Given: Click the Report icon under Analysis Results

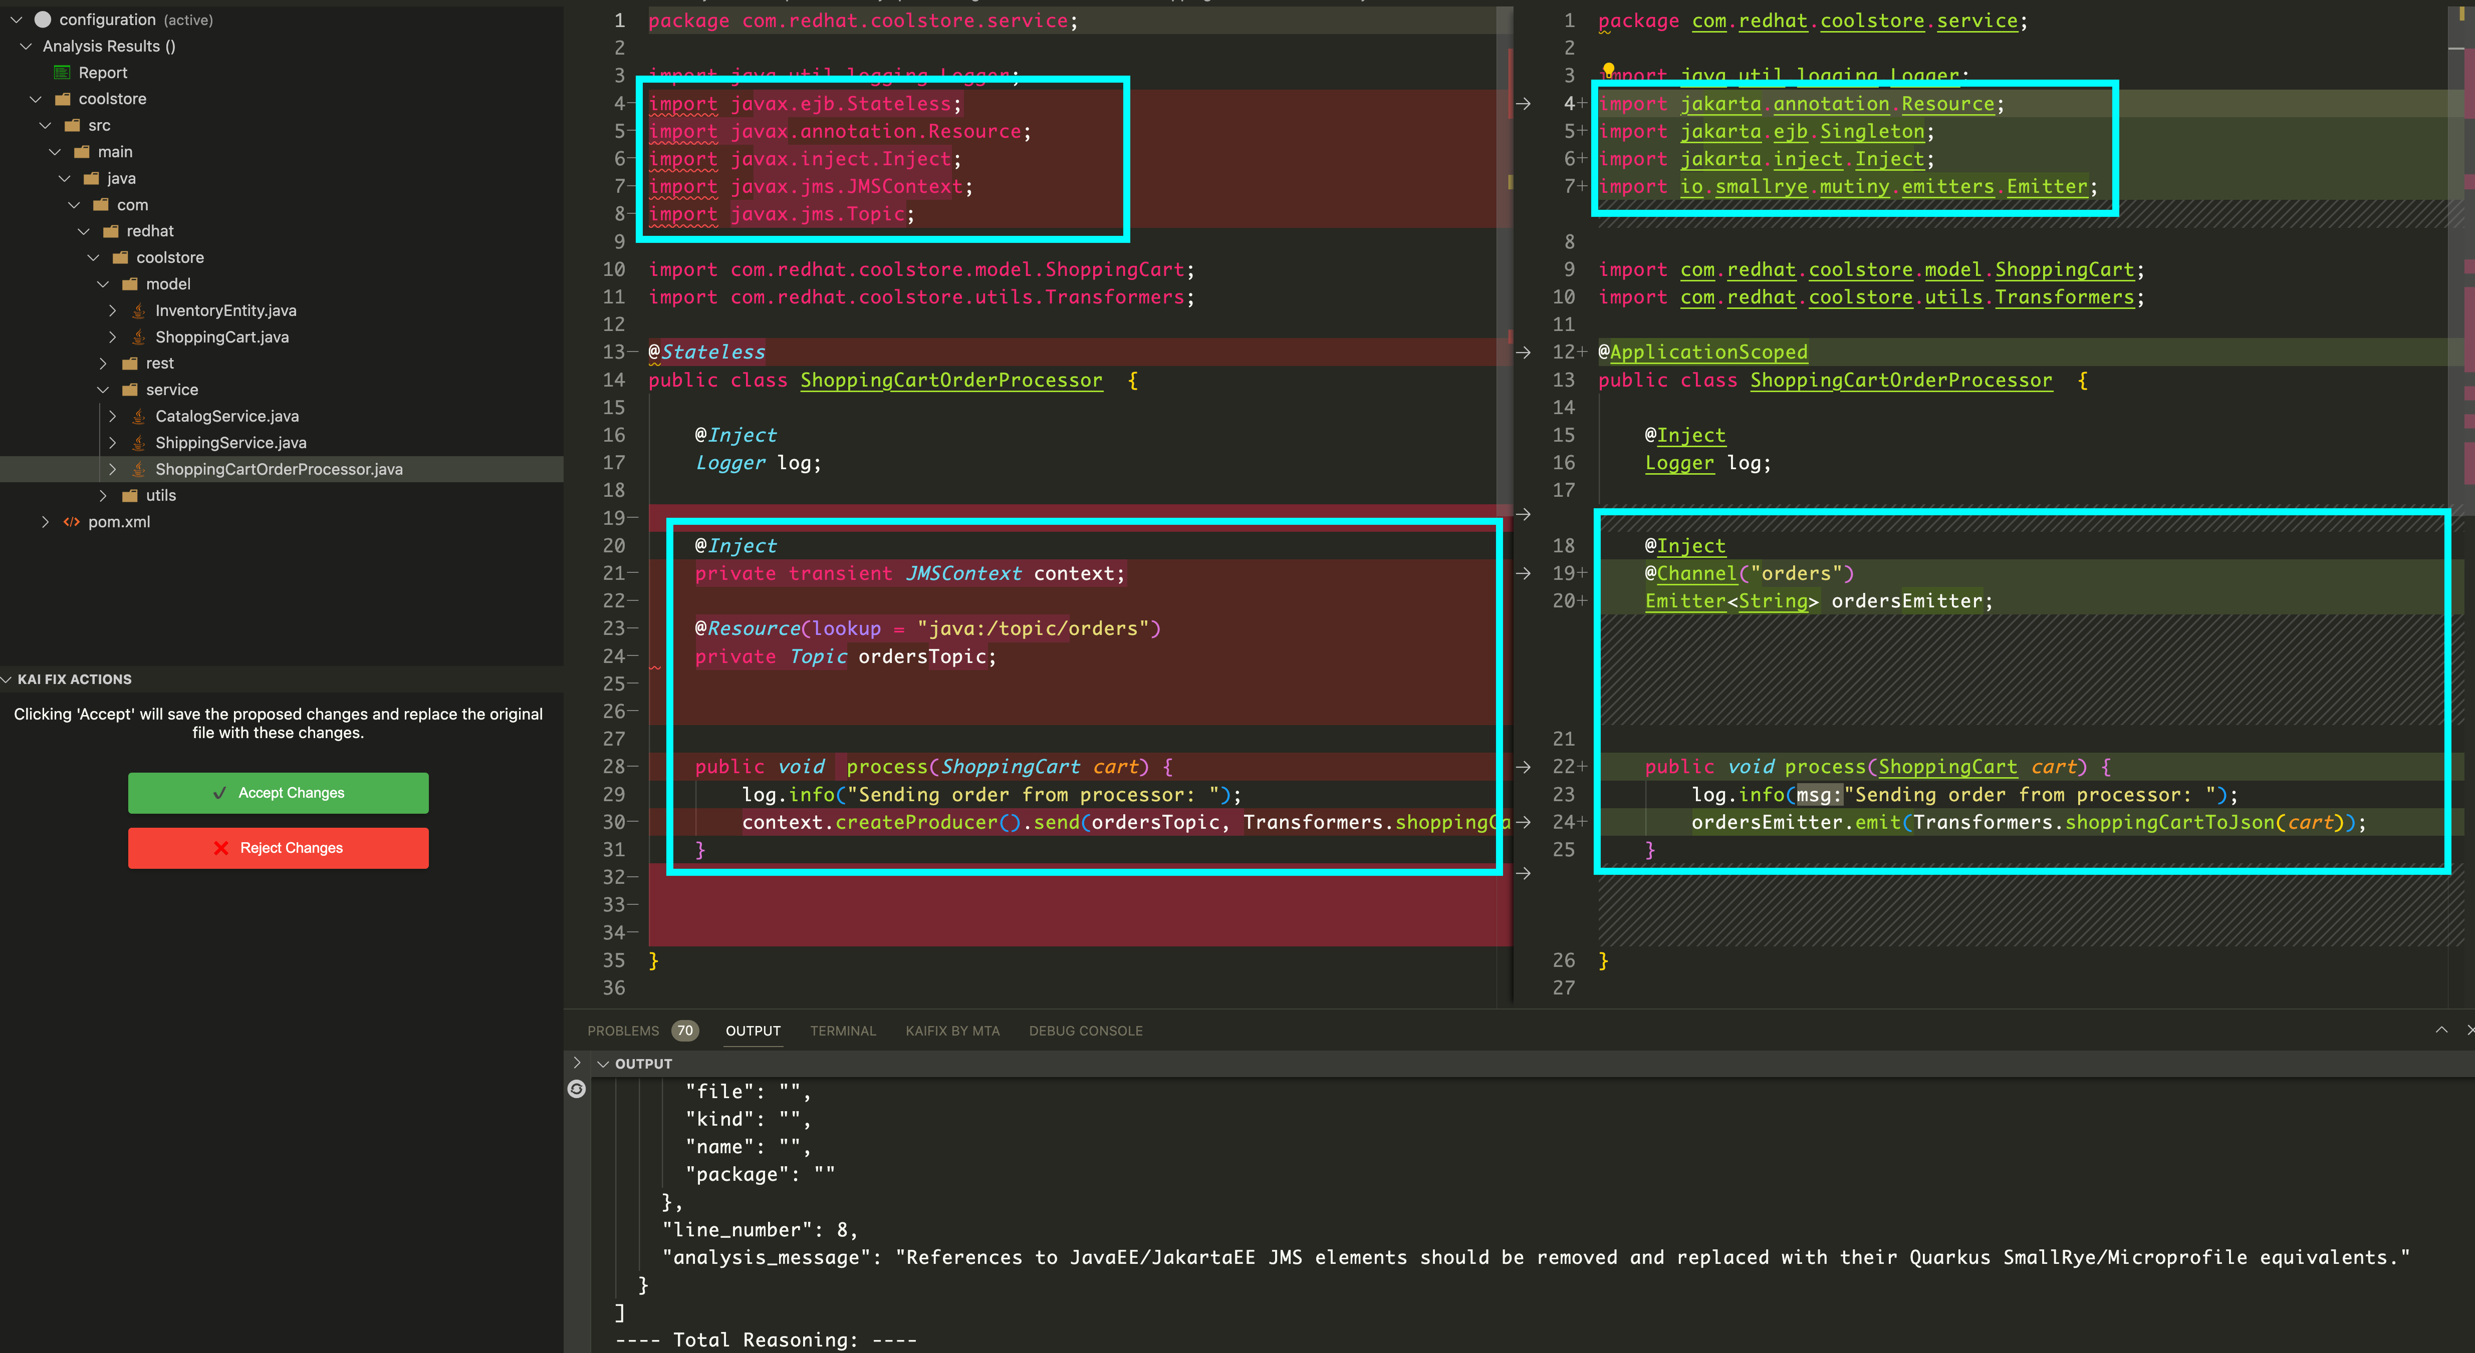Looking at the screenshot, I should click(63, 73).
